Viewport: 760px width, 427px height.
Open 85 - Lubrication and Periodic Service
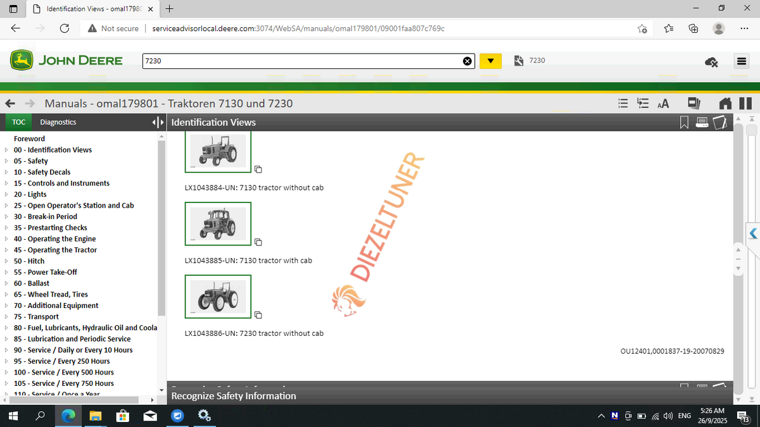point(72,339)
